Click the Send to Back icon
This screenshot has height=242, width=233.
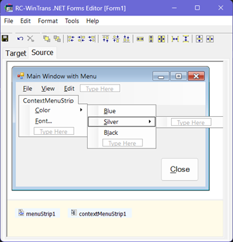click(x=57, y=39)
